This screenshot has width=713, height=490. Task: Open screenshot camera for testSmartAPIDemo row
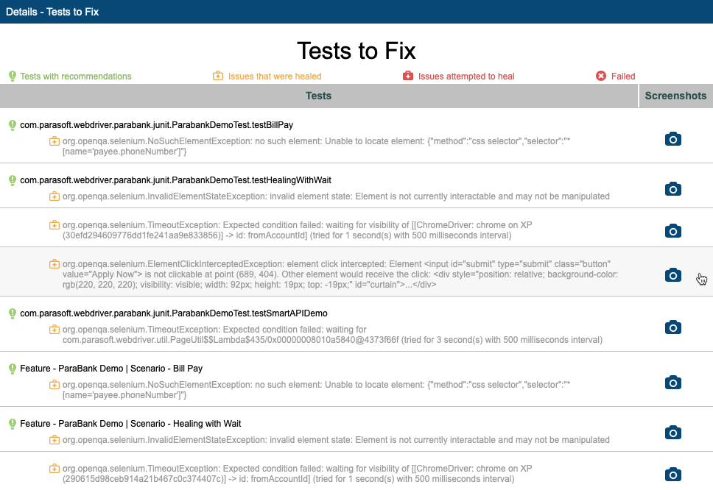pyautogui.click(x=673, y=327)
